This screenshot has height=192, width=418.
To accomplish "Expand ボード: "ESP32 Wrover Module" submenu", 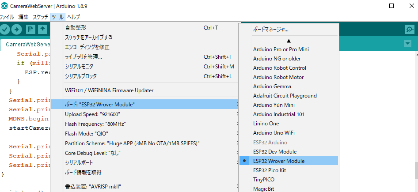I will (x=145, y=105).
